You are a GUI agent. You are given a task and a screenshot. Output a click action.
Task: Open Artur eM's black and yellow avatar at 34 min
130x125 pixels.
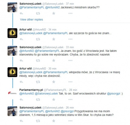click(12, 33)
